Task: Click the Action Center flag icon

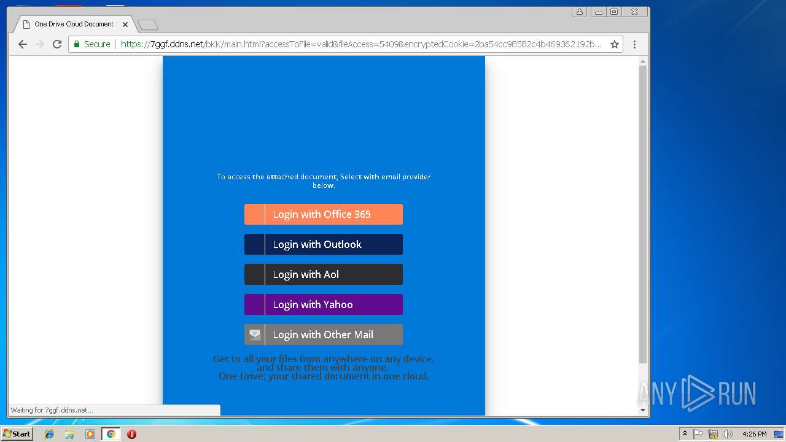Action: click(698, 434)
